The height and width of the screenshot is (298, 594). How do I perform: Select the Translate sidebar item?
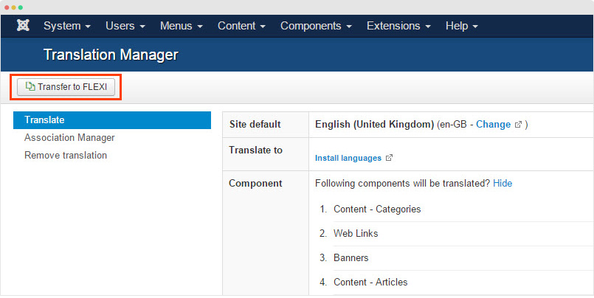[x=112, y=120]
